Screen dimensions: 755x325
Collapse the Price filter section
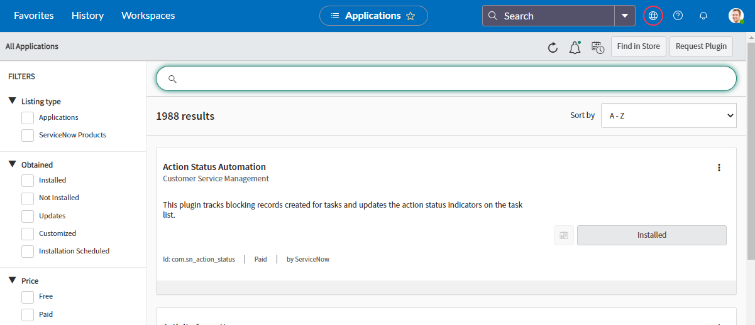pyautogui.click(x=13, y=280)
